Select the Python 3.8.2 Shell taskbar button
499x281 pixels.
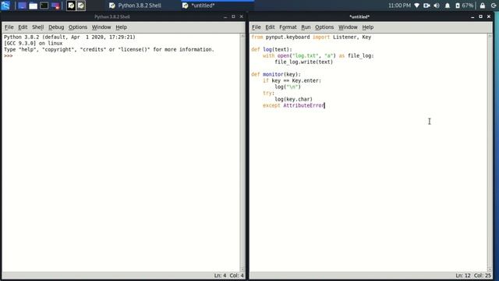(x=135, y=5)
